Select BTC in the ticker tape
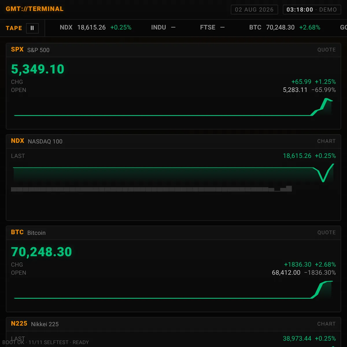Image resolution: width=347 pixels, height=347 pixels. [285, 27]
